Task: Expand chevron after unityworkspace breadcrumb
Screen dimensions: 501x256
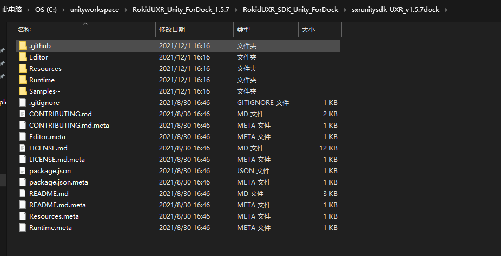Action: [126, 10]
